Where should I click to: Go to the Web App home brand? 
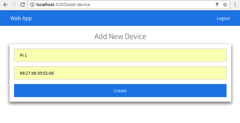click(x=21, y=18)
